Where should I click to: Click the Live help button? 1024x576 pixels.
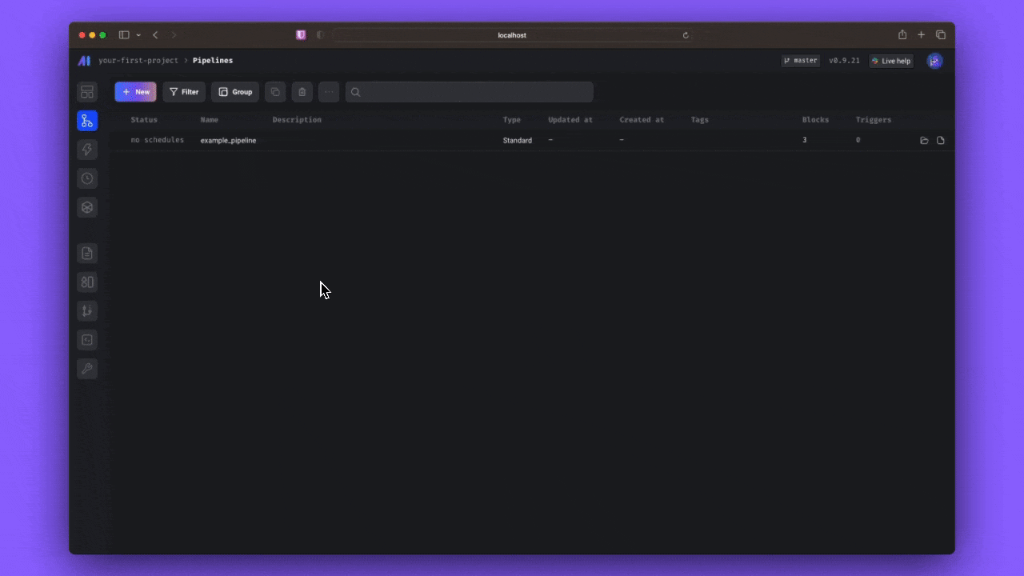(x=891, y=61)
